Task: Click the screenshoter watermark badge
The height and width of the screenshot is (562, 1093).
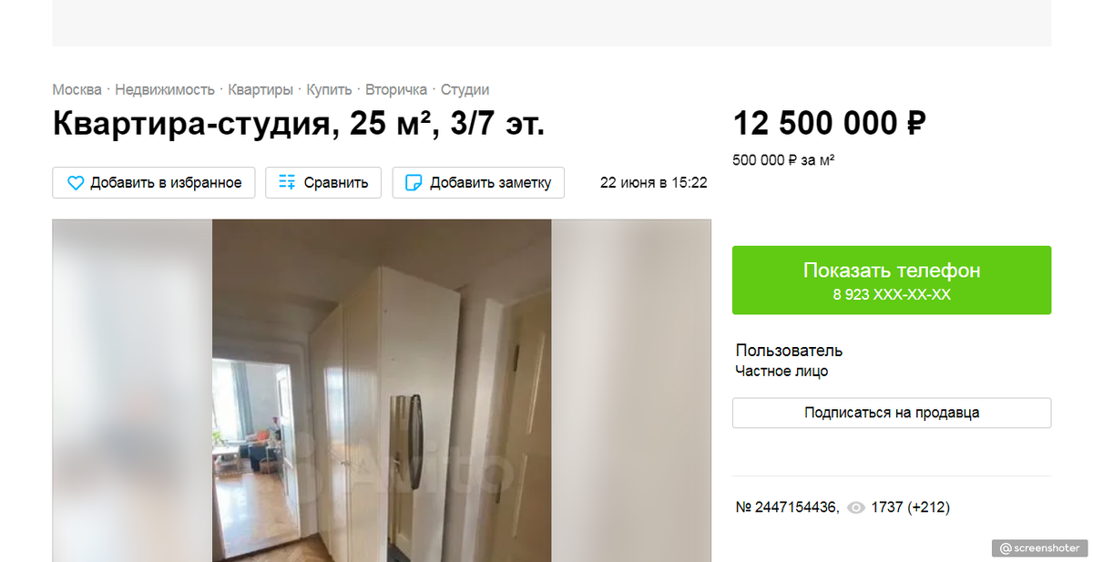Action: coord(1039,548)
